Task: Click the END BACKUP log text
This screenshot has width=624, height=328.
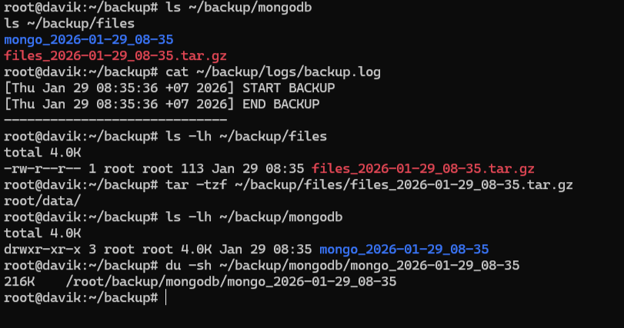Action: point(280,104)
